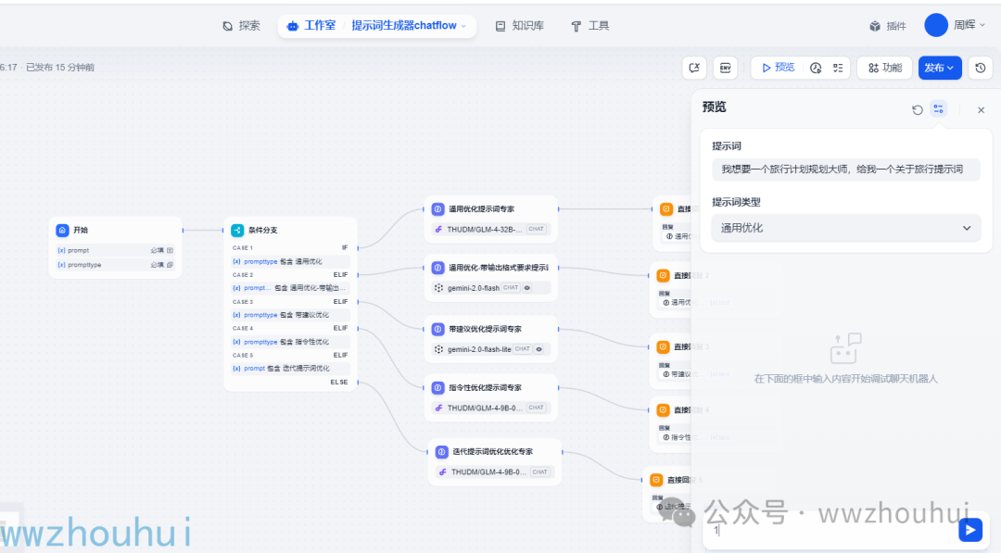Click the CHAT tag on 通用优化提示词专家 model
Screen dimensions: 1001x553
tap(537, 229)
